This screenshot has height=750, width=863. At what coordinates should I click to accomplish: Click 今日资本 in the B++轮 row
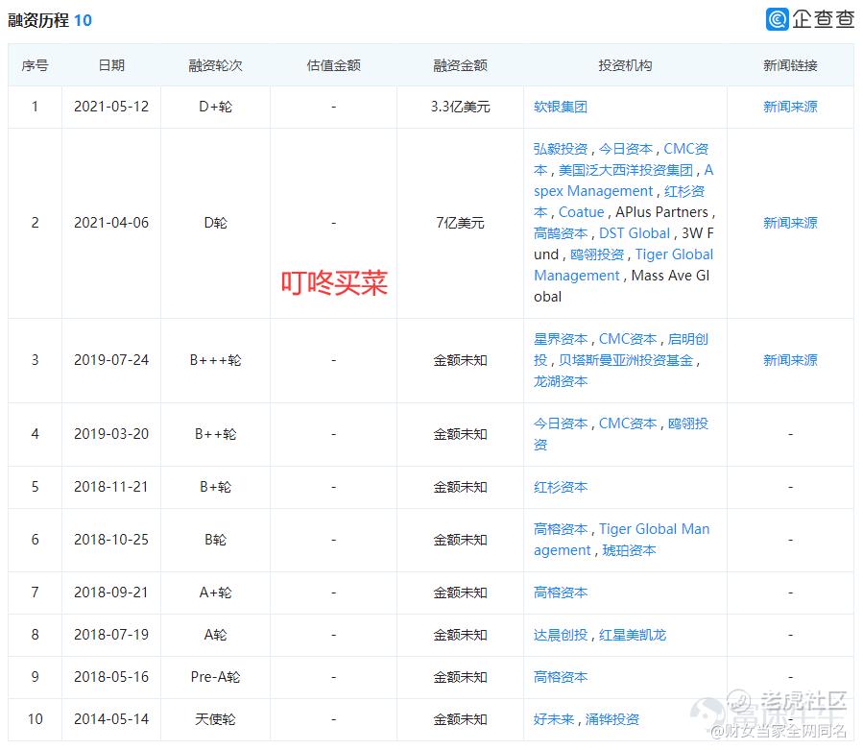(561, 424)
